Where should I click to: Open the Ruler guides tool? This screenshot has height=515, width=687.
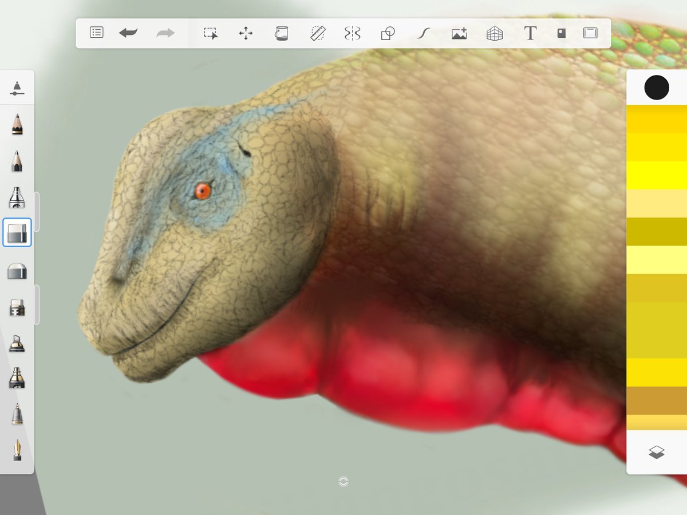317,33
